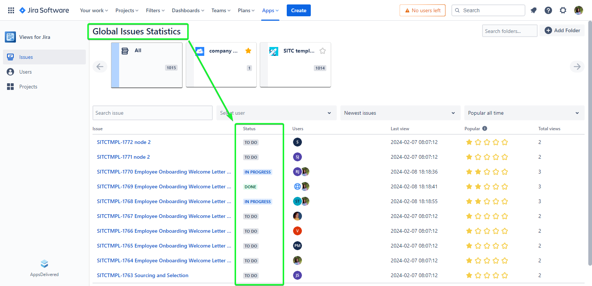
Task: Click the Search issue input field
Action: pyautogui.click(x=152, y=113)
